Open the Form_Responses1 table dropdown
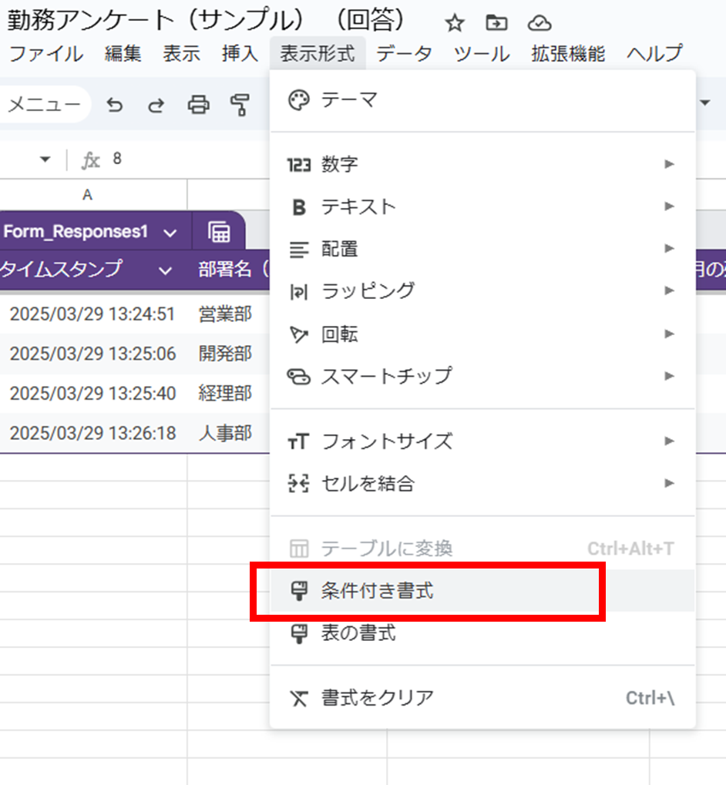The width and height of the screenshot is (726, 785). tap(170, 233)
